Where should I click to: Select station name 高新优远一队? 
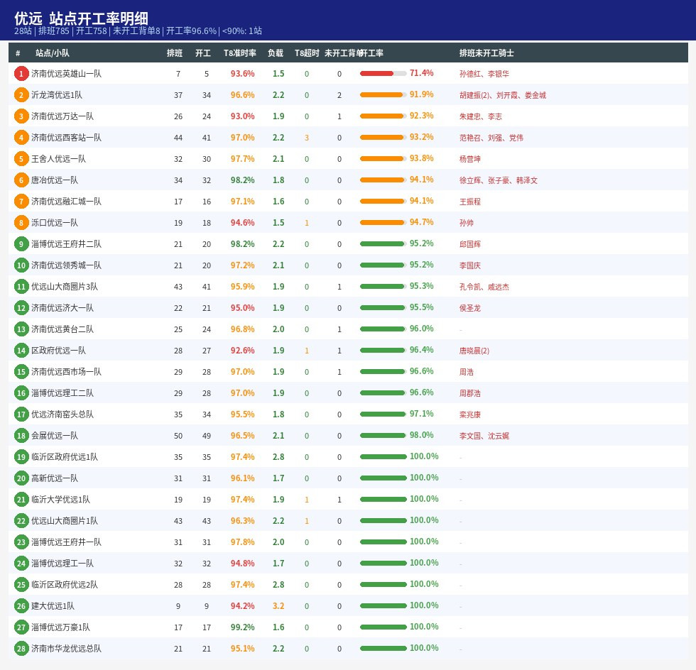click(x=54, y=478)
